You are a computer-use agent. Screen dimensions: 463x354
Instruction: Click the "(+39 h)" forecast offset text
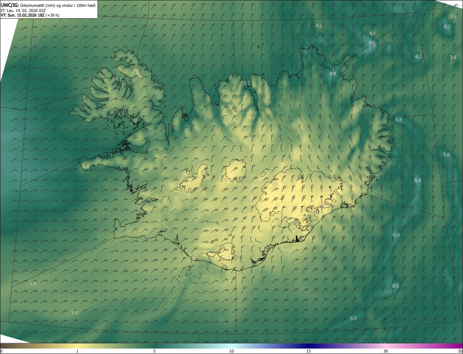pyautogui.click(x=52, y=15)
